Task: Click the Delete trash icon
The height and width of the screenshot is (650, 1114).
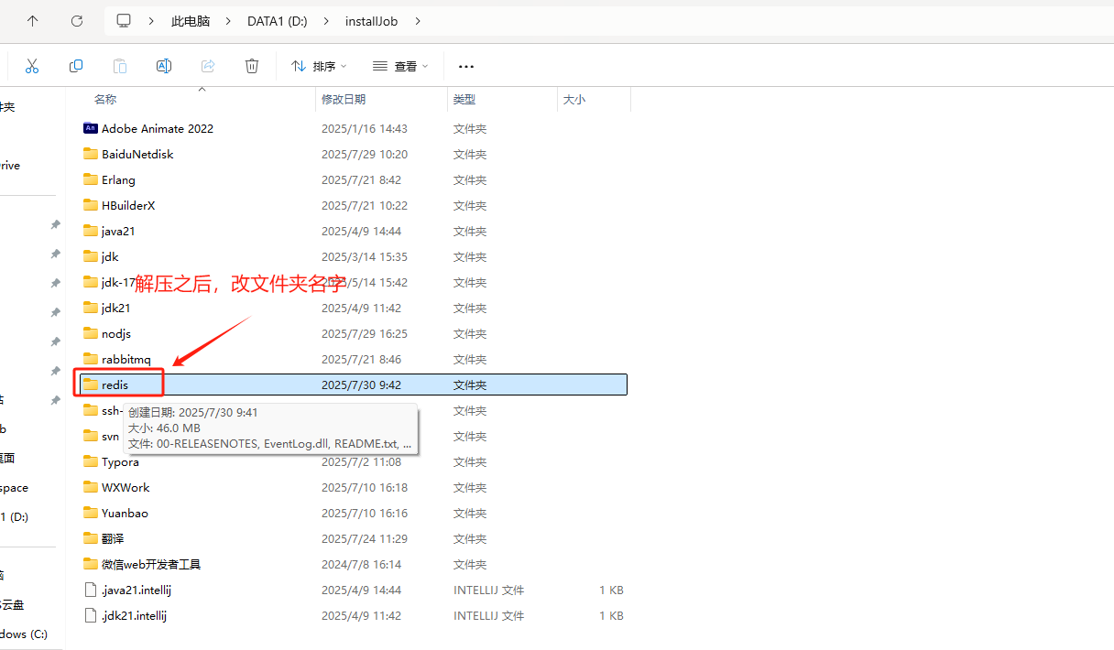Action: [252, 66]
